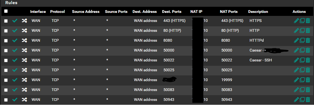Click the Description column header
This screenshot has height=105, width=314.
258,12
